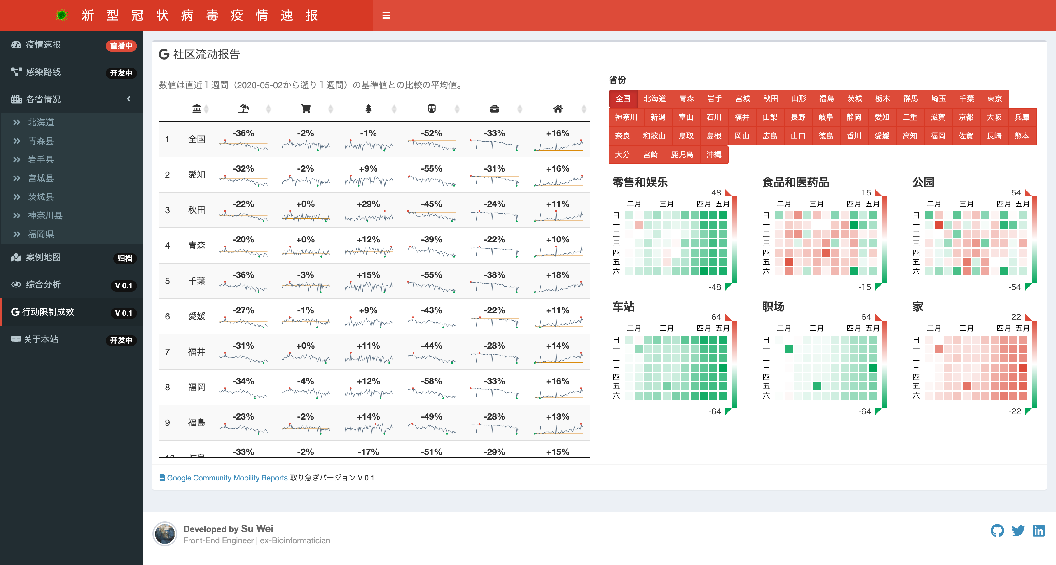Select the 沖縄 prefecture button
The height and width of the screenshot is (565, 1056).
713,155
